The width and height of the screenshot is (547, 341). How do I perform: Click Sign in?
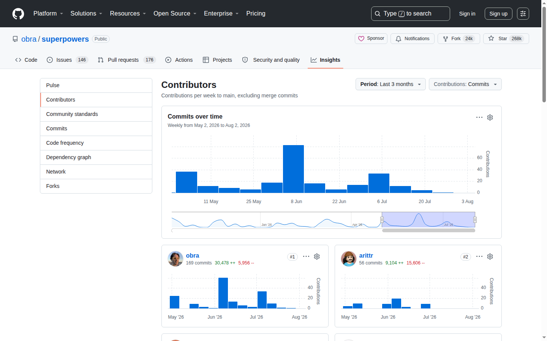pos(467,14)
